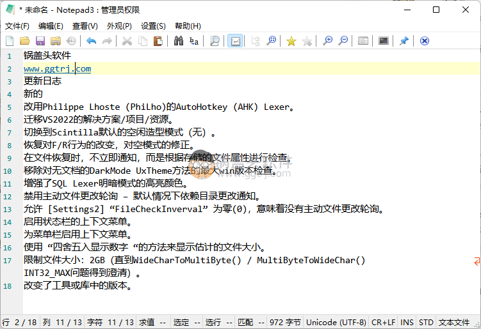Click the Save As toolbar icon
Image resolution: width=481 pixels, height=329 pixels.
tap(56, 41)
